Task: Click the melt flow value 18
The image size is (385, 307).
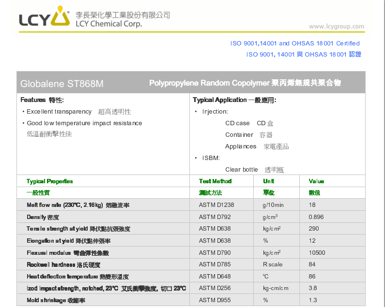Action: pos(312,205)
